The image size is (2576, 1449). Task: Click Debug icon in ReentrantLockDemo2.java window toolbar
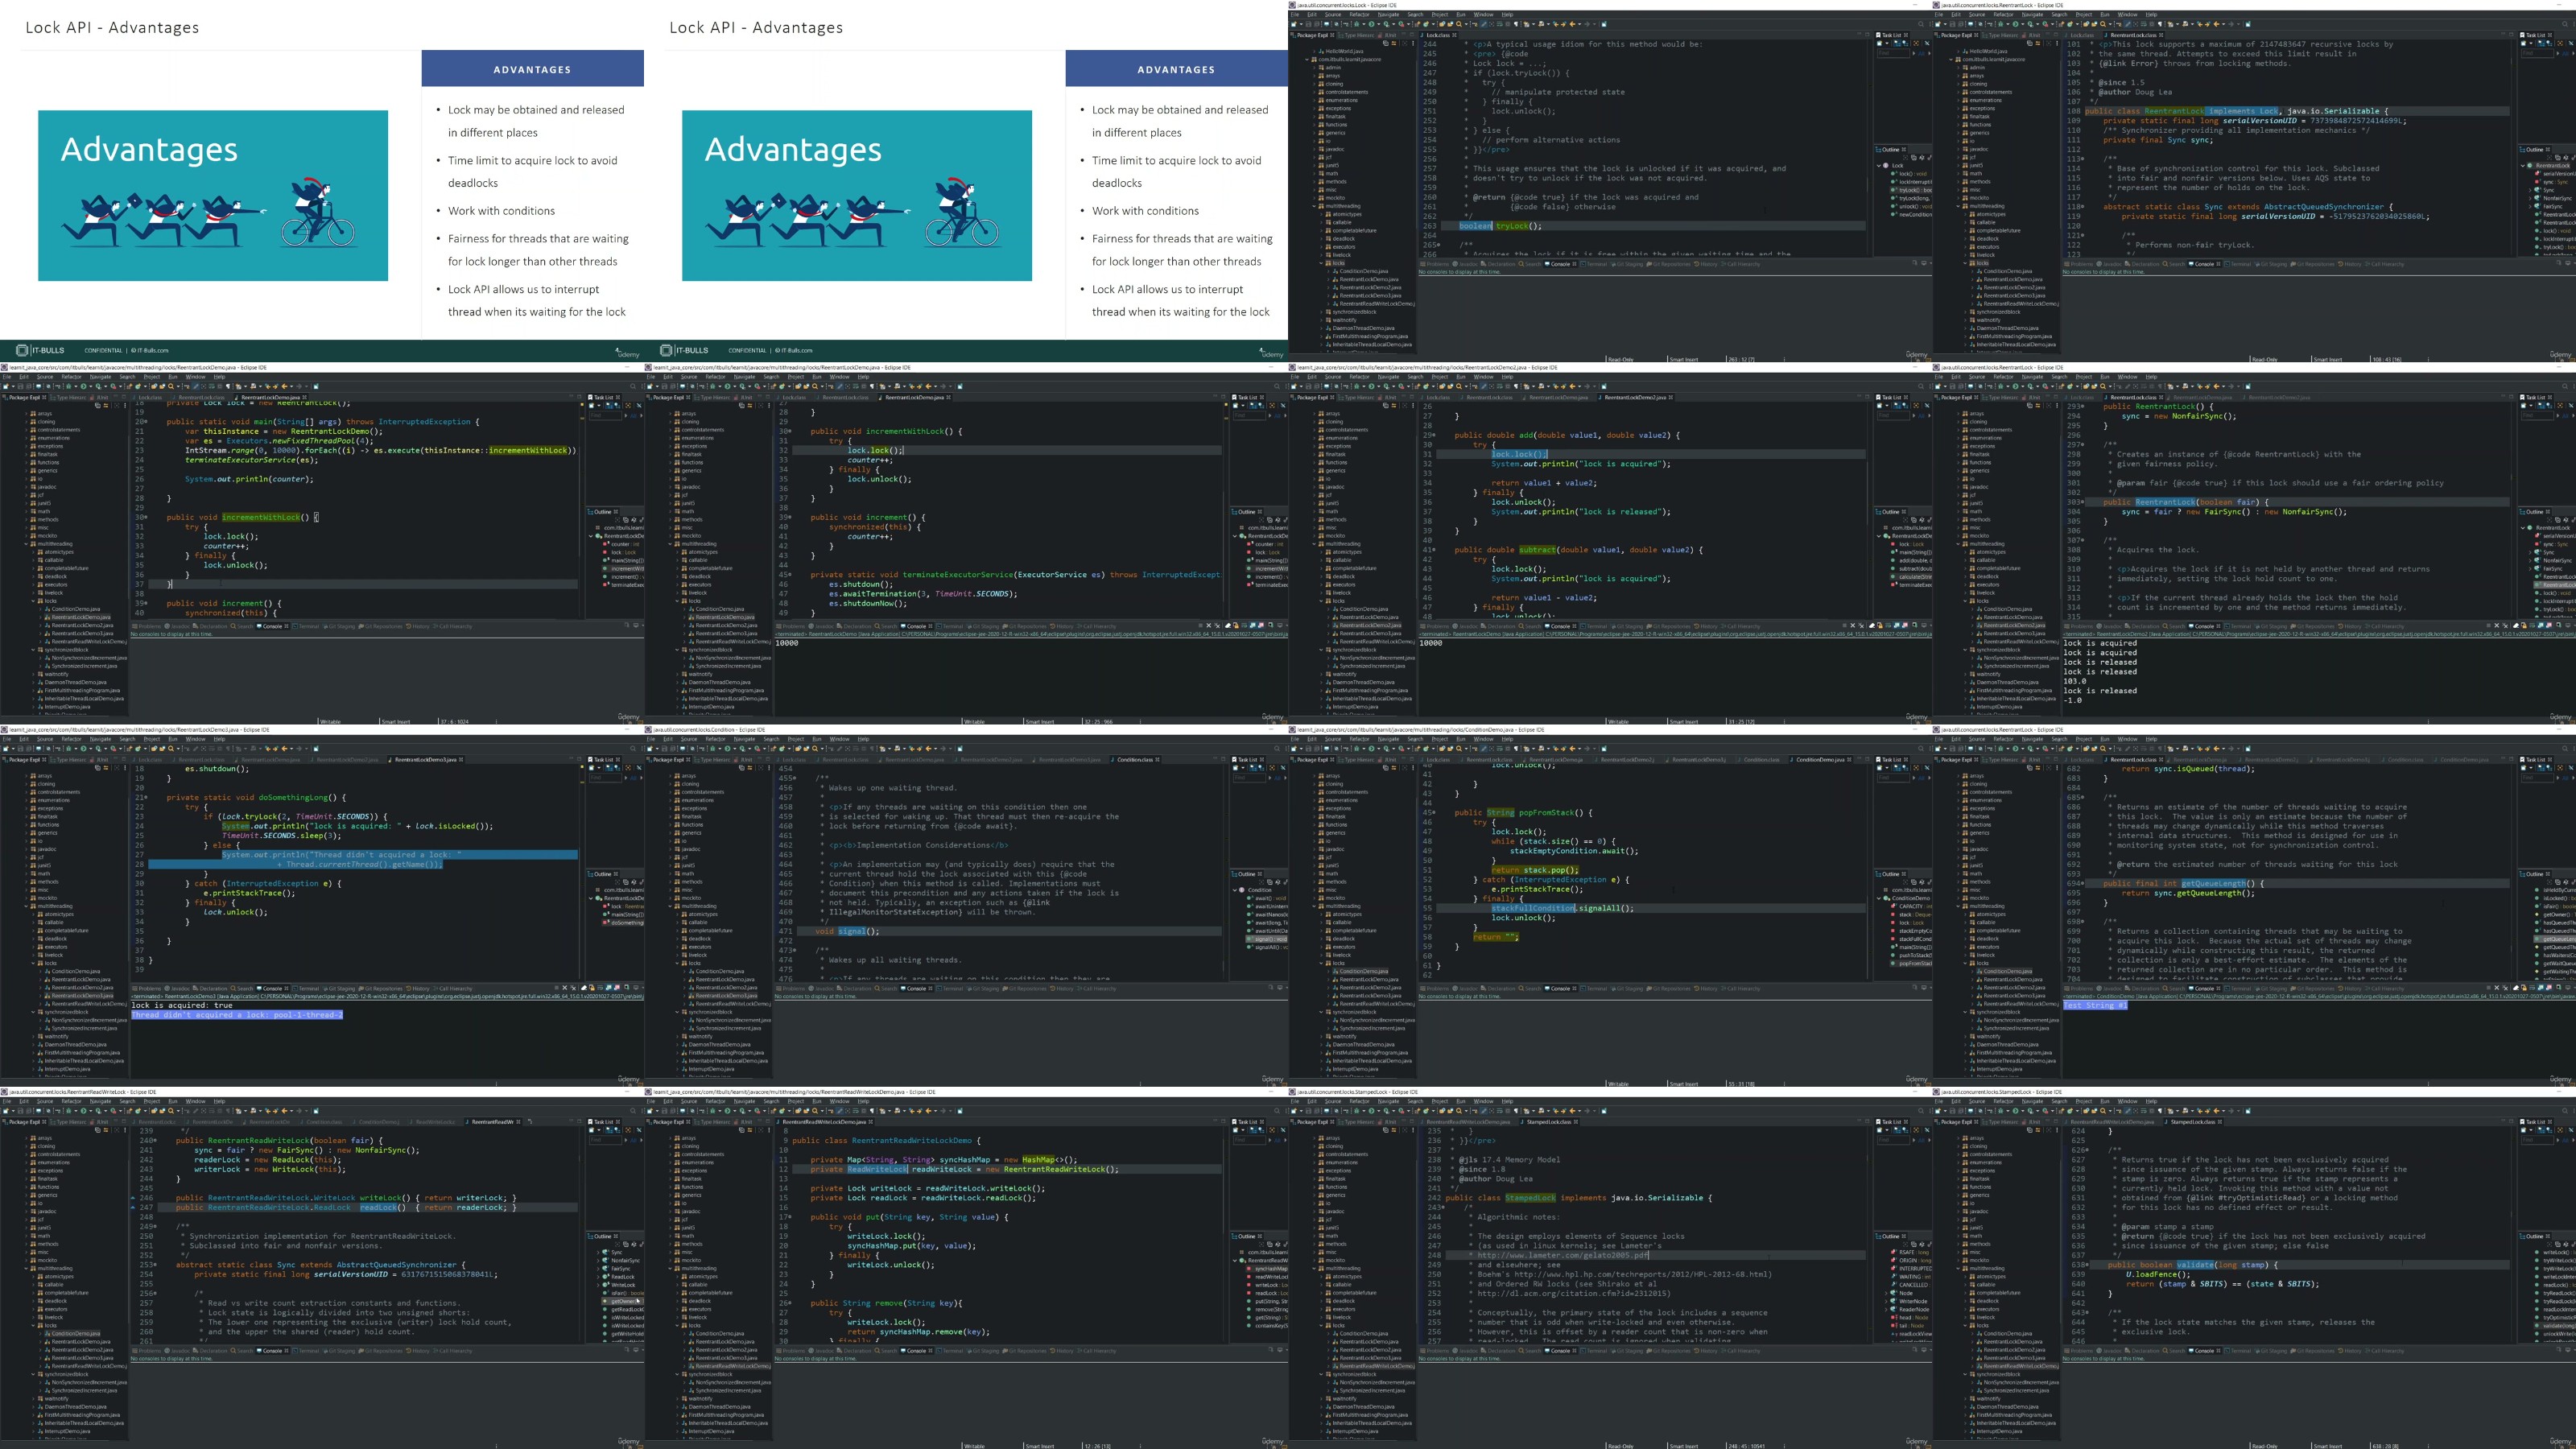(x=1357, y=387)
